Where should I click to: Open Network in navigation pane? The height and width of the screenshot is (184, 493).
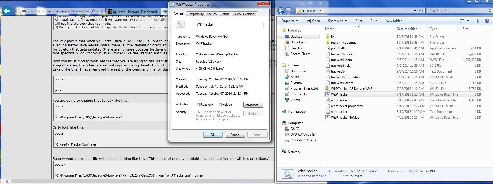pyautogui.click(x=294, y=152)
